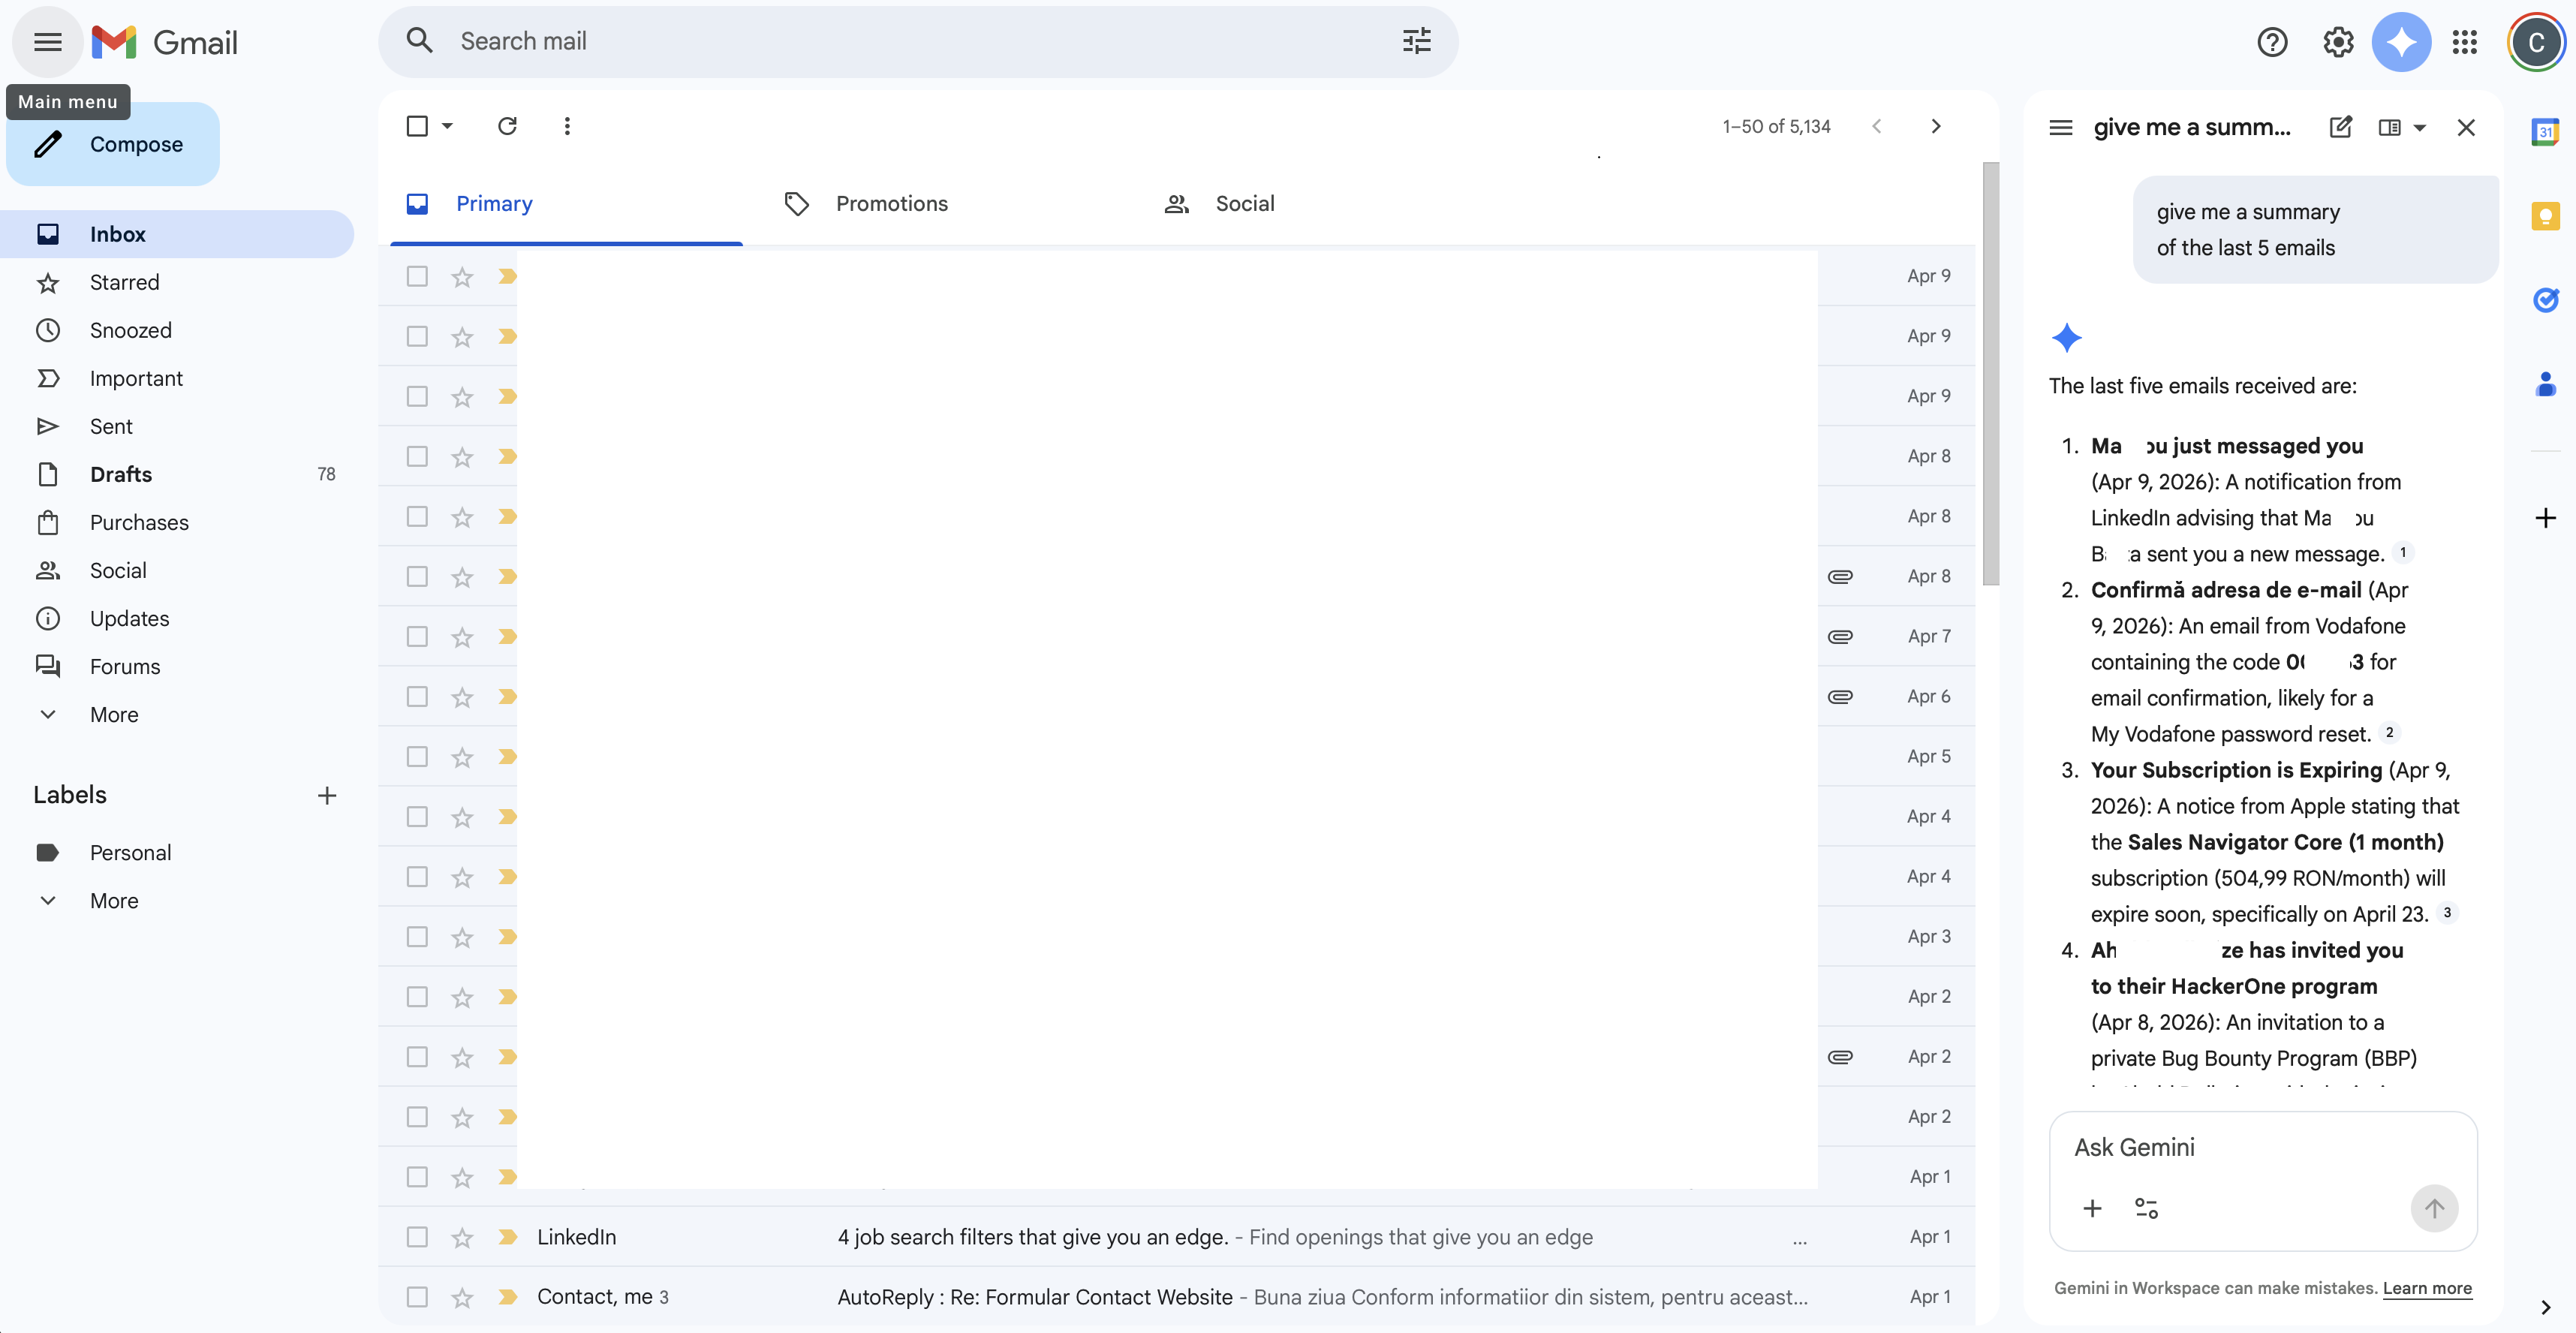Image resolution: width=2576 pixels, height=1333 pixels.
Task: Open the Learn more link
Action: (x=2427, y=1288)
